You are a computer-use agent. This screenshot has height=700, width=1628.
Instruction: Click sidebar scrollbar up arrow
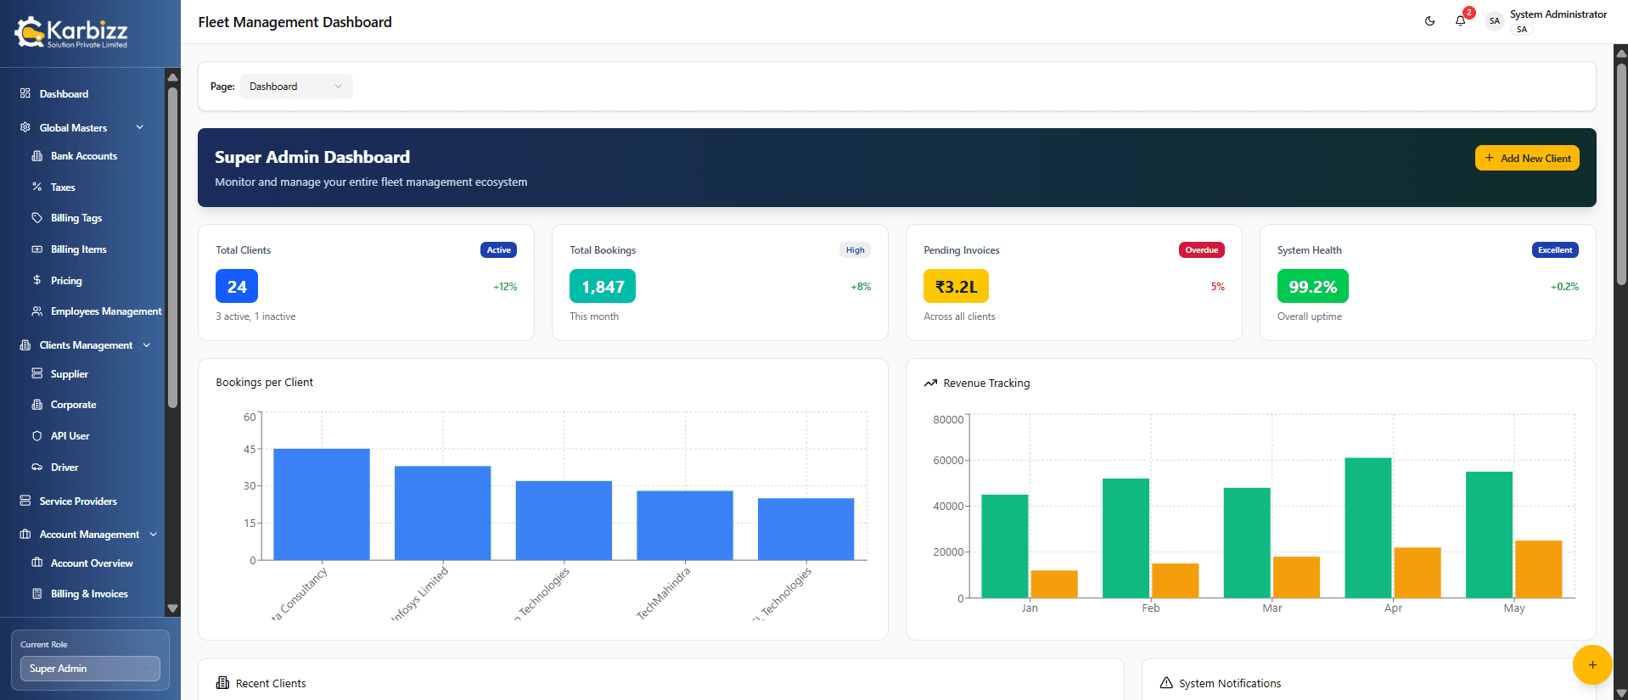(x=173, y=76)
